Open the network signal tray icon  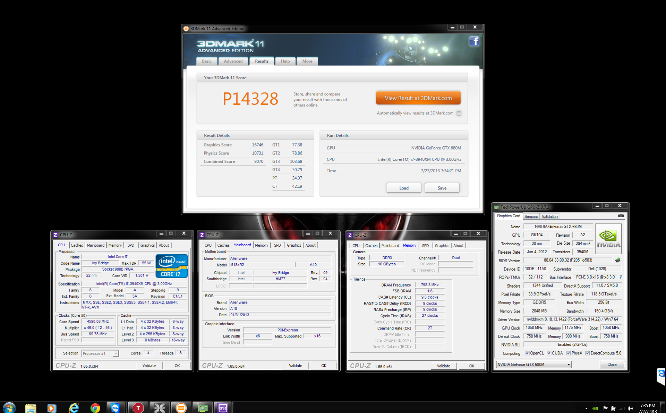[622, 408]
